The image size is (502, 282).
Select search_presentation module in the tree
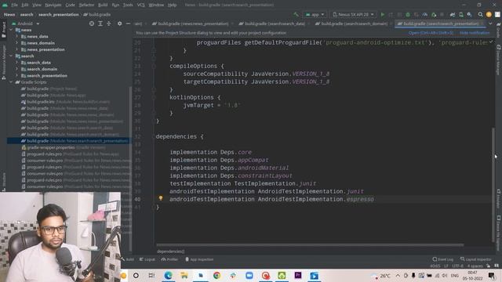[x=47, y=75]
